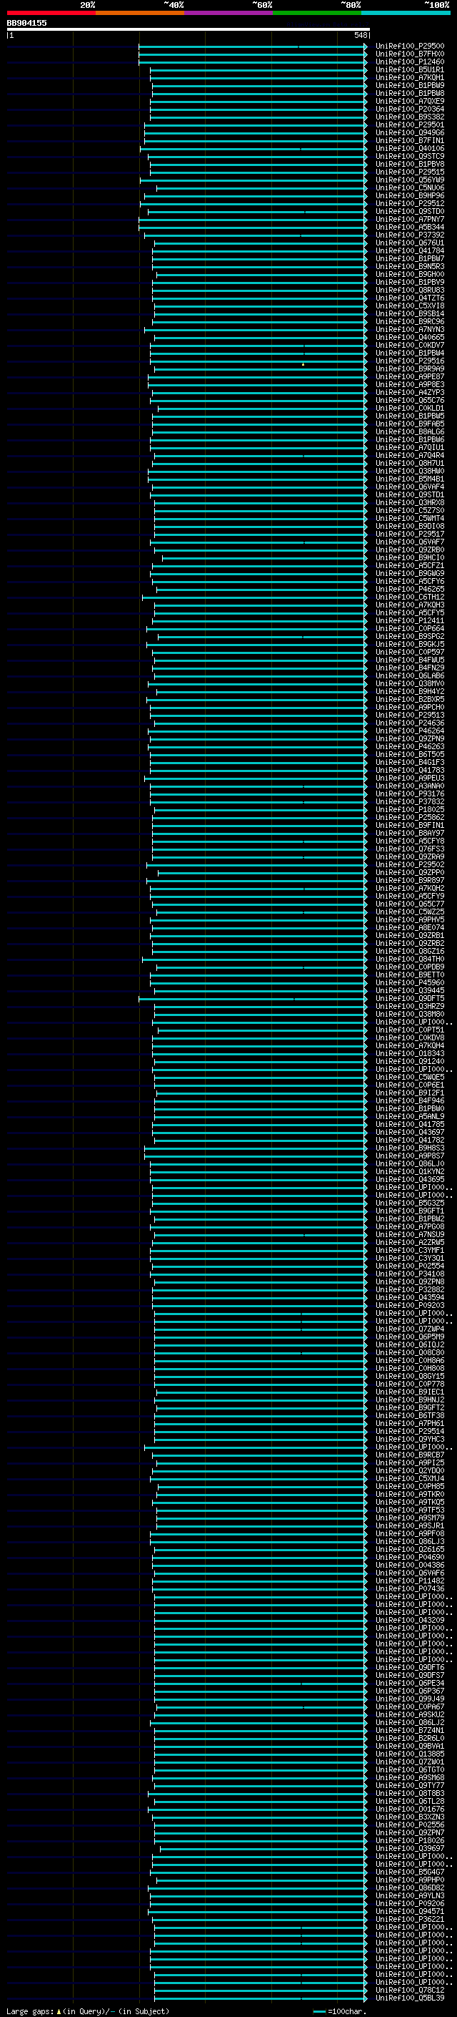The height and width of the screenshot is (2017, 457).
Task: Click the purple ~60% identity legend segment
Action: pyautogui.click(x=229, y=13)
